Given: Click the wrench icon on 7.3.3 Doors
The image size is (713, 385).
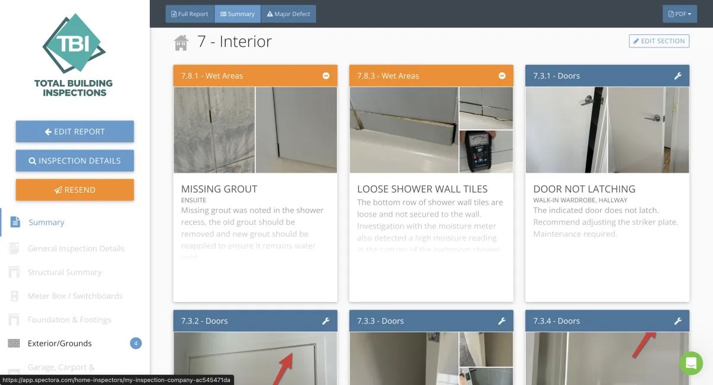Looking at the screenshot, I should [501, 321].
